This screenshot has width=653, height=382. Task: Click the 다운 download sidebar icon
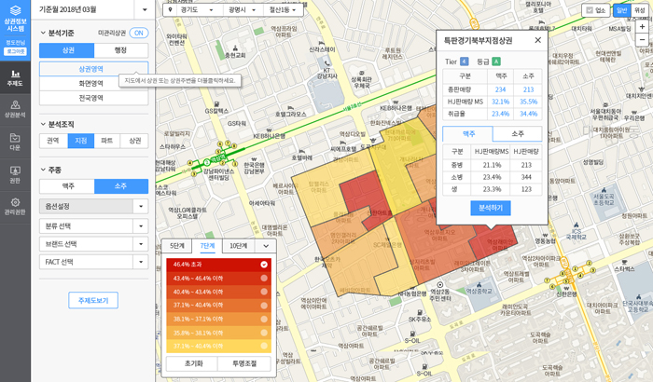coord(15,142)
